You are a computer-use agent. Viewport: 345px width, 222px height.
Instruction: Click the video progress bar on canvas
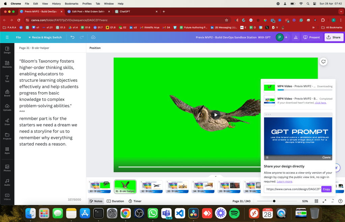(189, 167)
